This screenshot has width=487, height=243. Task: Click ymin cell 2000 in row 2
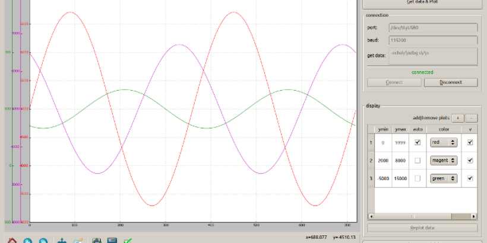point(383,161)
